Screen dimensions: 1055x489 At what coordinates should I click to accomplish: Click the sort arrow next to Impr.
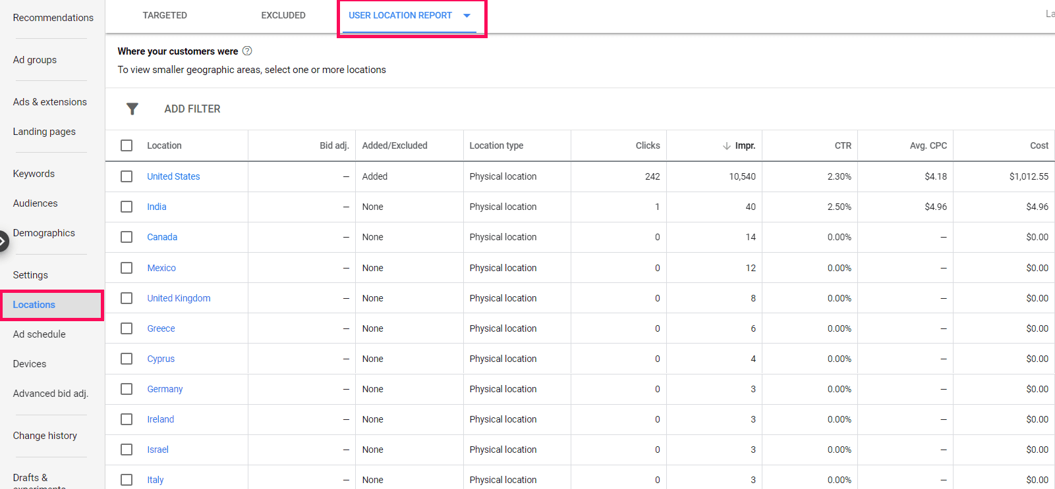click(x=726, y=146)
